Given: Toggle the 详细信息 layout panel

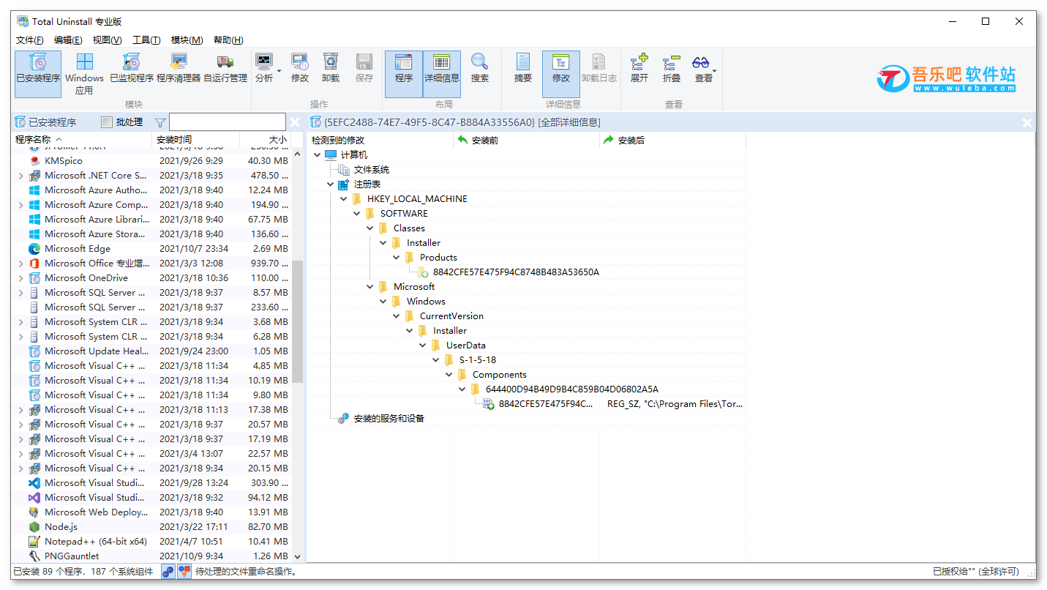Looking at the screenshot, I should click(x=442, y=74).
